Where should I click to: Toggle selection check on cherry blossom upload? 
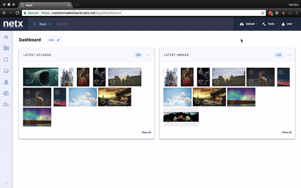click(x=72, y=92)
